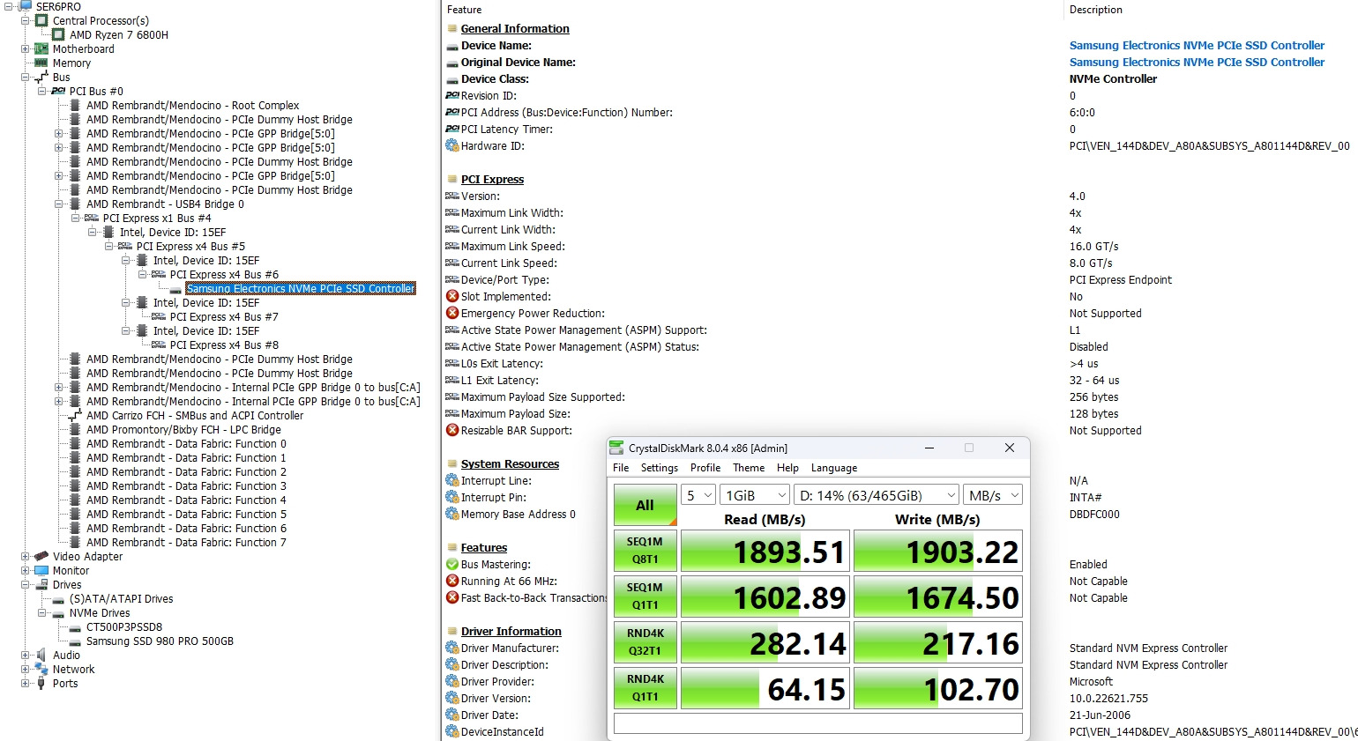
Task: Select AMD Carrizo FCH SMBus controller entry
Action: pos(195,415)
